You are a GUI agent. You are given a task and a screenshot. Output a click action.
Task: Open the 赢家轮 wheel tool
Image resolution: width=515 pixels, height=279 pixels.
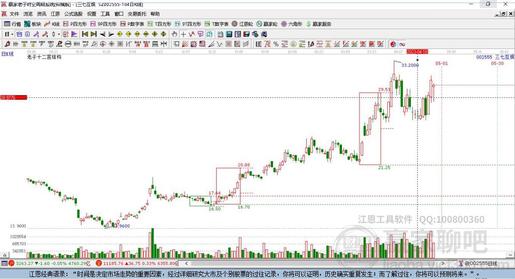[267, 24]
